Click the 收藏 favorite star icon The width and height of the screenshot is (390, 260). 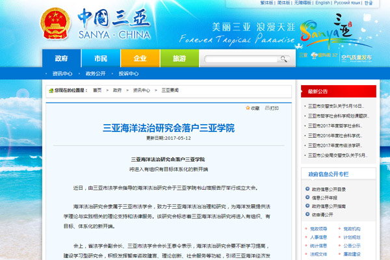tap(247, 108)
